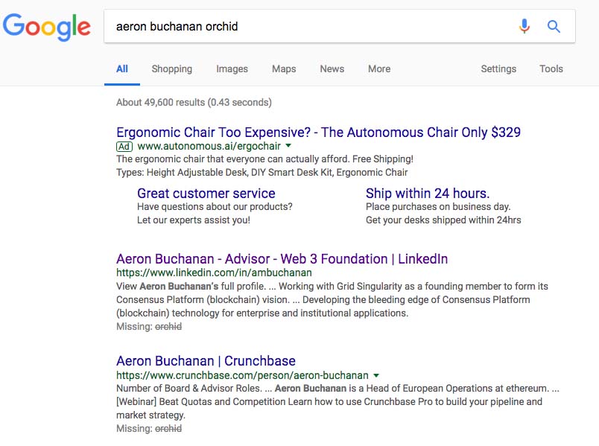Screen dimensions: 599x446
Task: Open the Aeron Buchanan Crunchbase result
Action: [x=206, y=361]
